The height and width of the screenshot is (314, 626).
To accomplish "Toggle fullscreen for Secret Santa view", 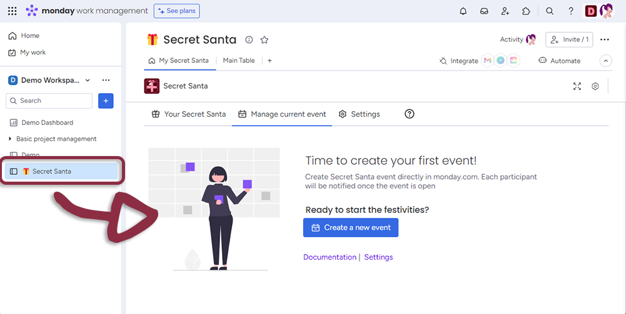I will [577, 86].
